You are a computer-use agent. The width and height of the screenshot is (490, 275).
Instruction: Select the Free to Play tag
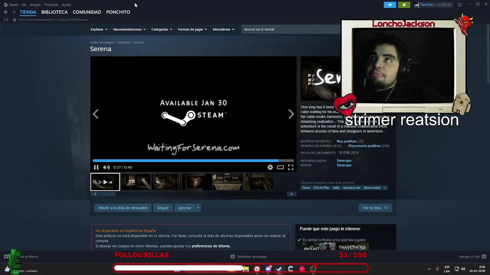[x=321, y=188]
